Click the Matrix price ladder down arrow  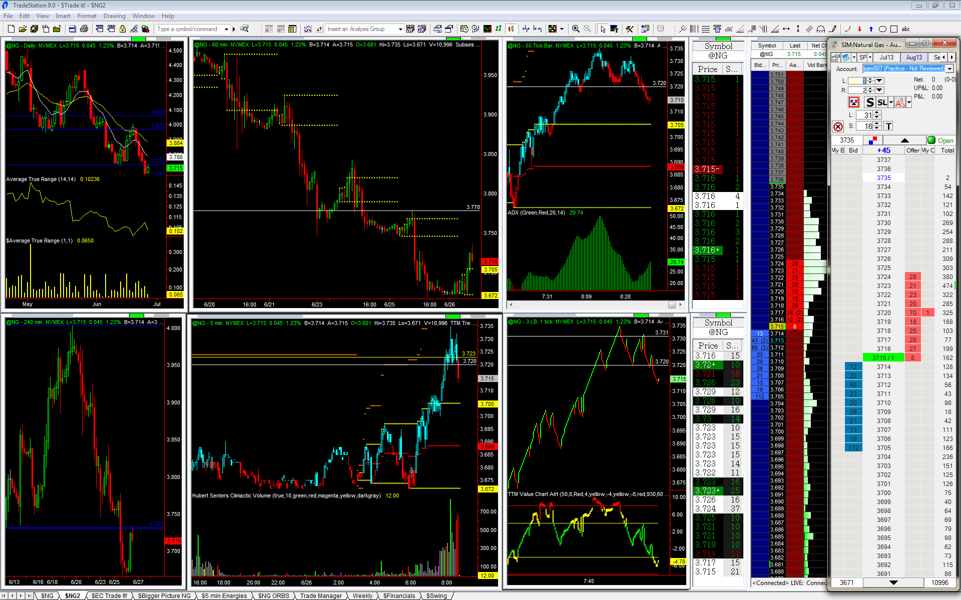pyautogui.click(x=893, y=582)
